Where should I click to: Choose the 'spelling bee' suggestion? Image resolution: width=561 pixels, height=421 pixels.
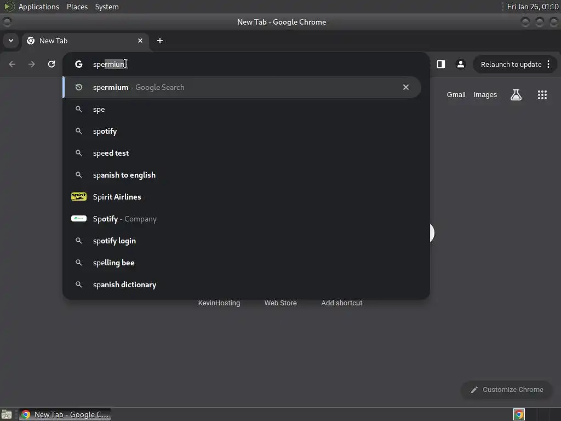tap(242, 263)
